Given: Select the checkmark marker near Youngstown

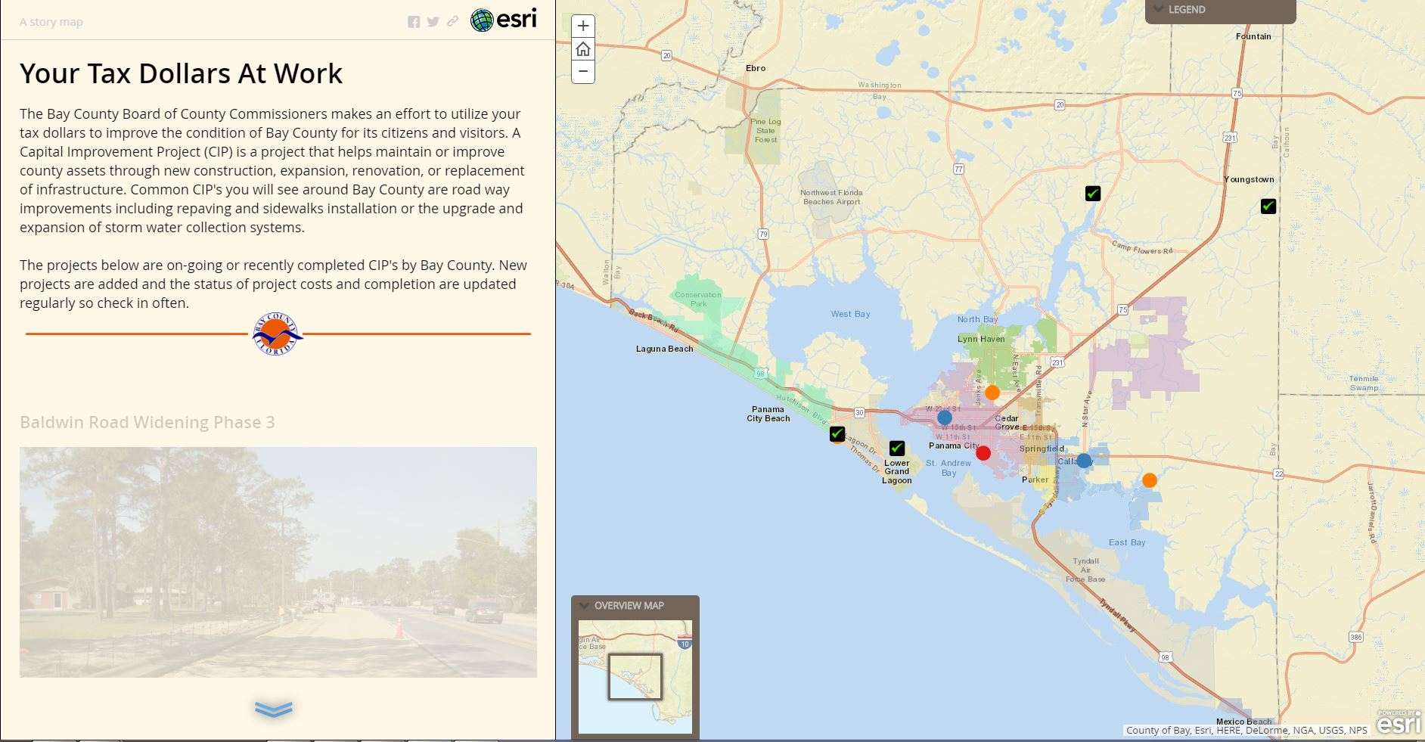Looking at the screenshot, I should pos(1268,206).
